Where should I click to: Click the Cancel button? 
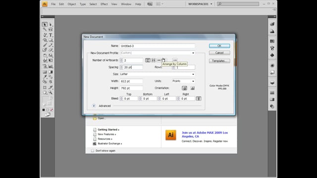[x=219, y=53]
